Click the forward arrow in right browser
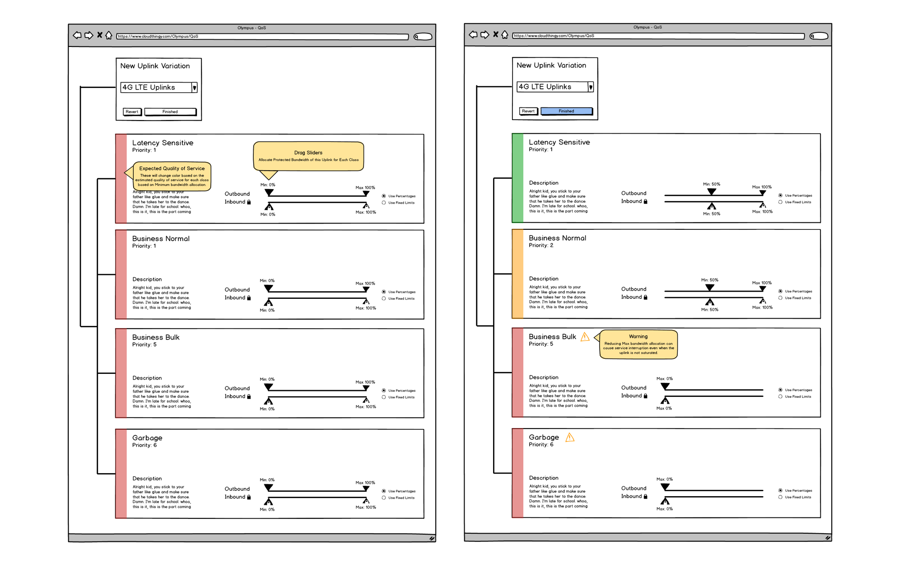903x568 pixels. click(x=484, y=35)
